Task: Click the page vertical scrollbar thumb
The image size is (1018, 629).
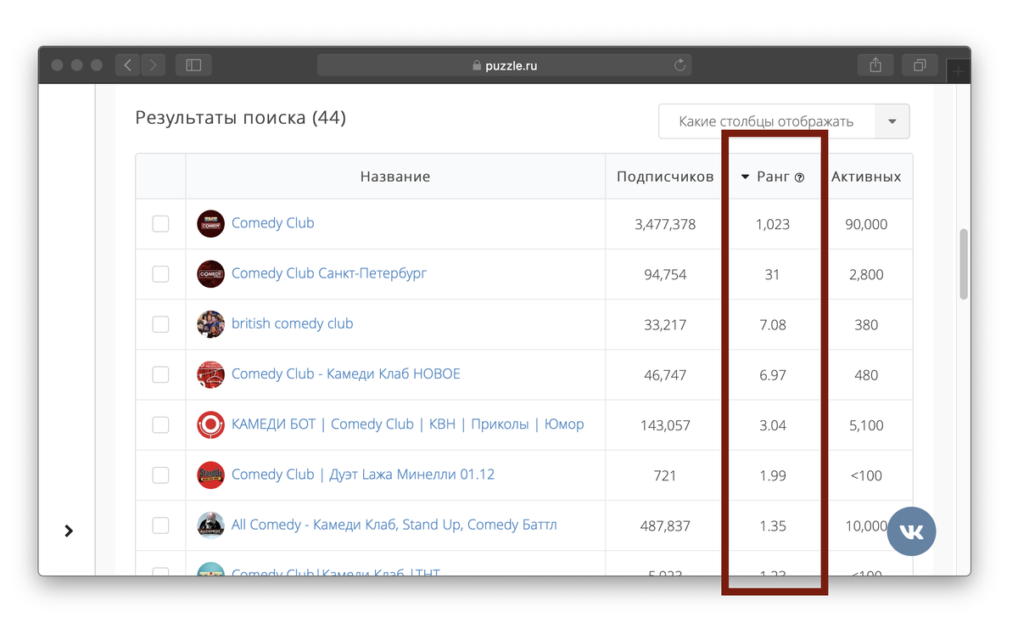Action: click(x=963, y=263)
